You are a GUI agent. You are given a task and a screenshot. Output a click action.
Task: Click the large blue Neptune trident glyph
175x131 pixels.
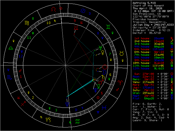tap(95, 90)
